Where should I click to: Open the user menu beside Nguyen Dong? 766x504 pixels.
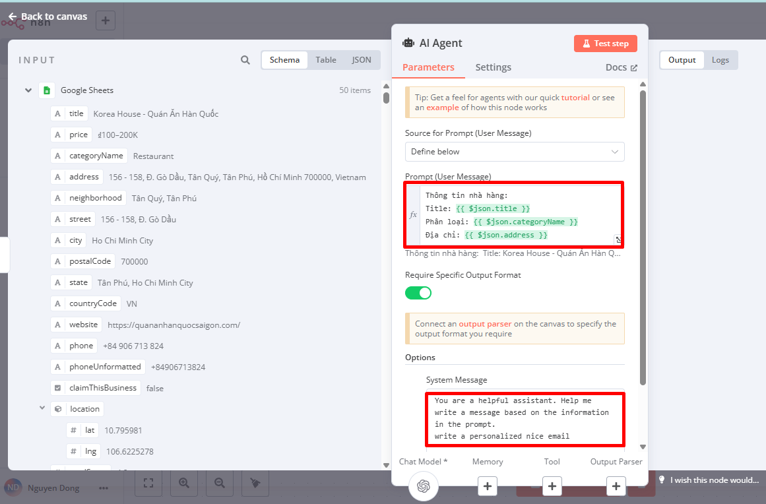tap(104, 488)
